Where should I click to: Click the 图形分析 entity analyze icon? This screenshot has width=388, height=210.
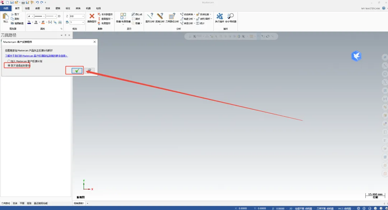pyautogui.click(x=150, y=16)
